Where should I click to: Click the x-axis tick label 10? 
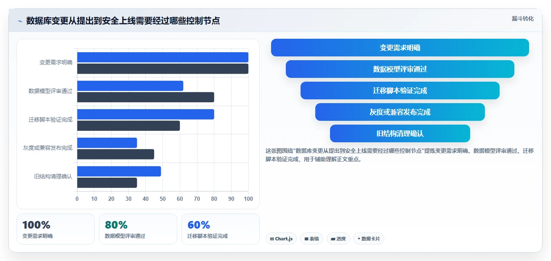point(94,199)
